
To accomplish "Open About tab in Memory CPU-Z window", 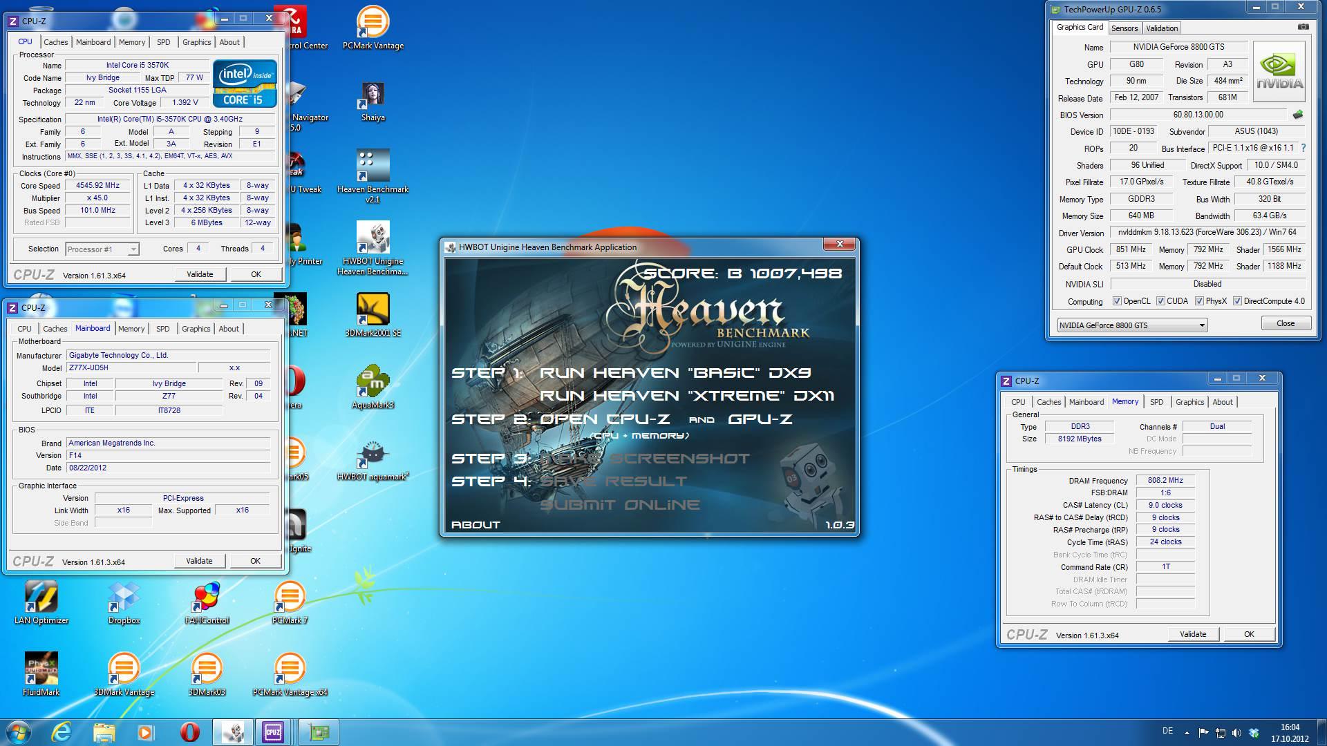I will click(x=1223, y=402).
